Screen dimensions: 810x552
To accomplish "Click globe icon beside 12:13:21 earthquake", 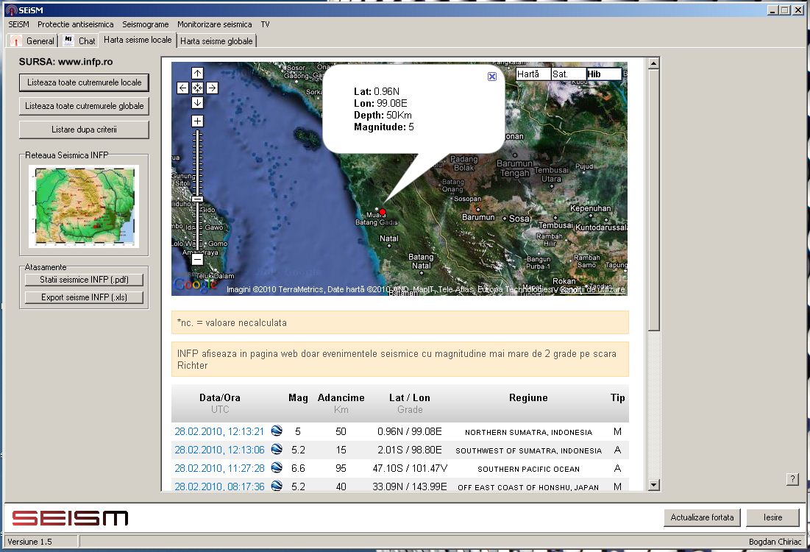I will 277,431.
